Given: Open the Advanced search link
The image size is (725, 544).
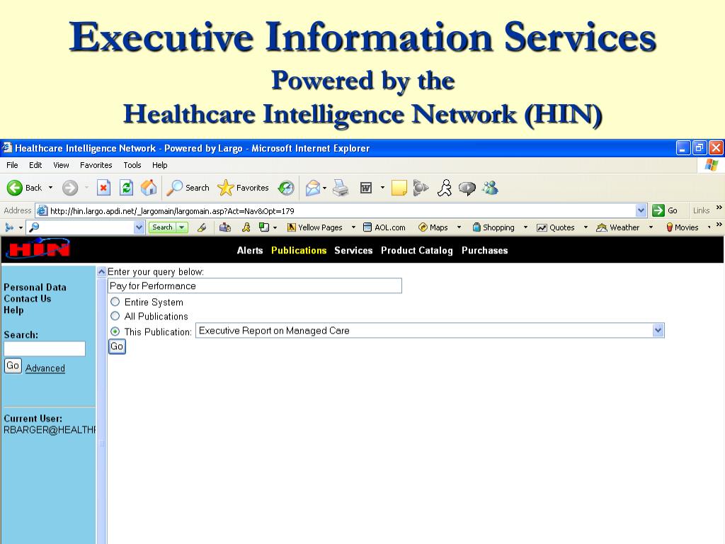Looking at the screenshot, I should (x=45, y=368).
